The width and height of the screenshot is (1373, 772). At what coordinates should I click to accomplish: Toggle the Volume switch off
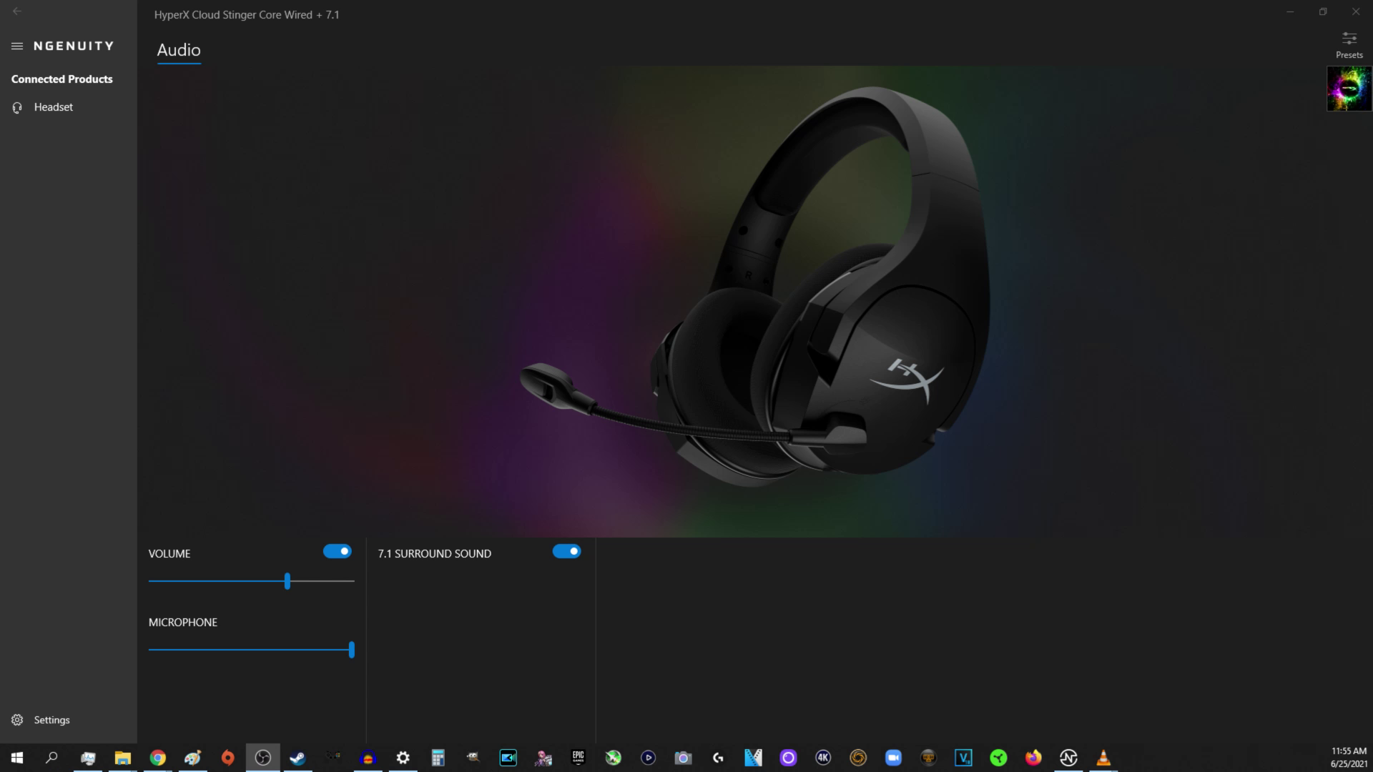tap(337, 551)
